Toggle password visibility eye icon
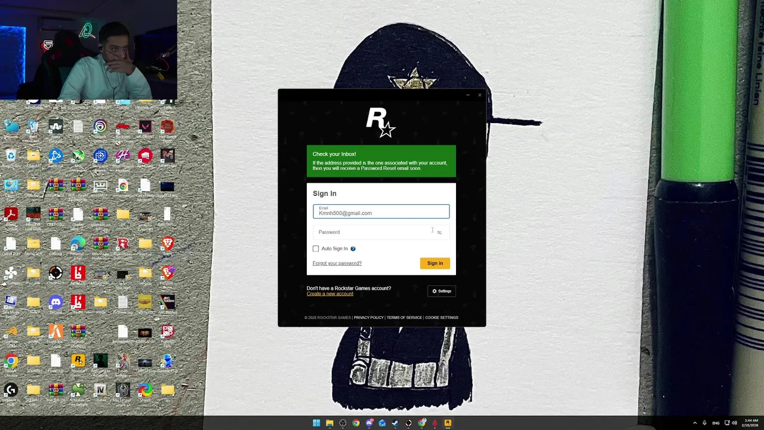 tap(439, 232)
